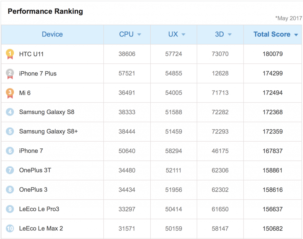The image size is (303, 239).
Task: Click the Device column header
Action: 52,34
